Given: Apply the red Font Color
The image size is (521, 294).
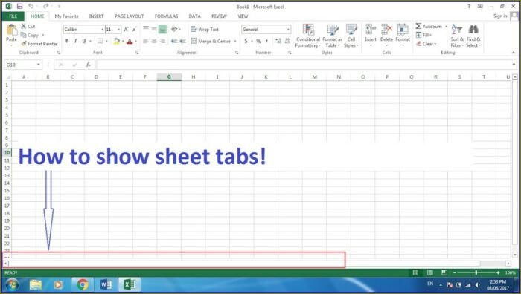Looking at the screenshot, I should click(130, 41).
